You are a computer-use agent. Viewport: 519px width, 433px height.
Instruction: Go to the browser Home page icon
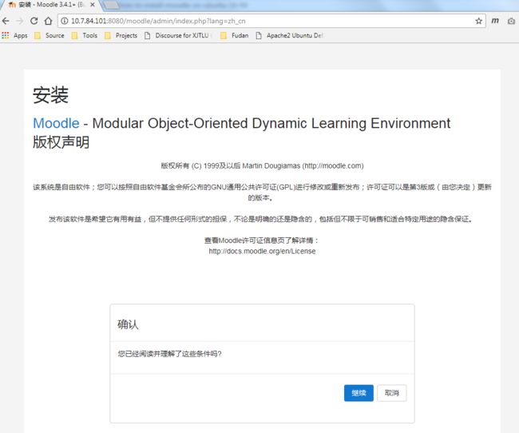tap(49, 21)
